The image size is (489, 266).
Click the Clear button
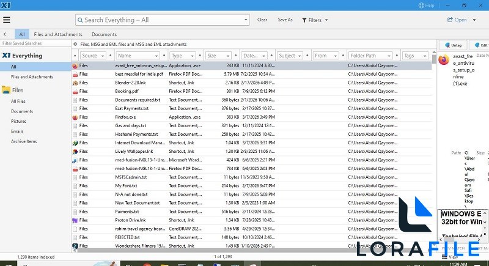pyautogui.click(x=262, y=20)
